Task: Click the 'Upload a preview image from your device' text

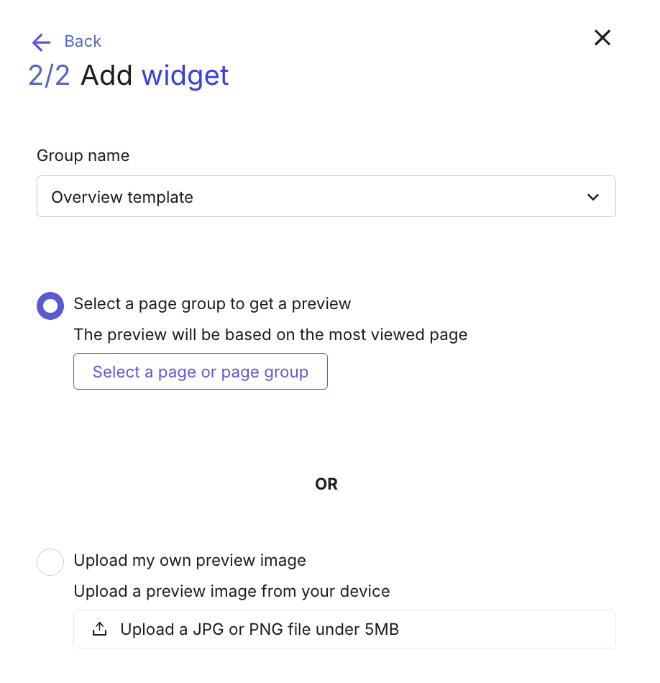Action: click(232, 592)
